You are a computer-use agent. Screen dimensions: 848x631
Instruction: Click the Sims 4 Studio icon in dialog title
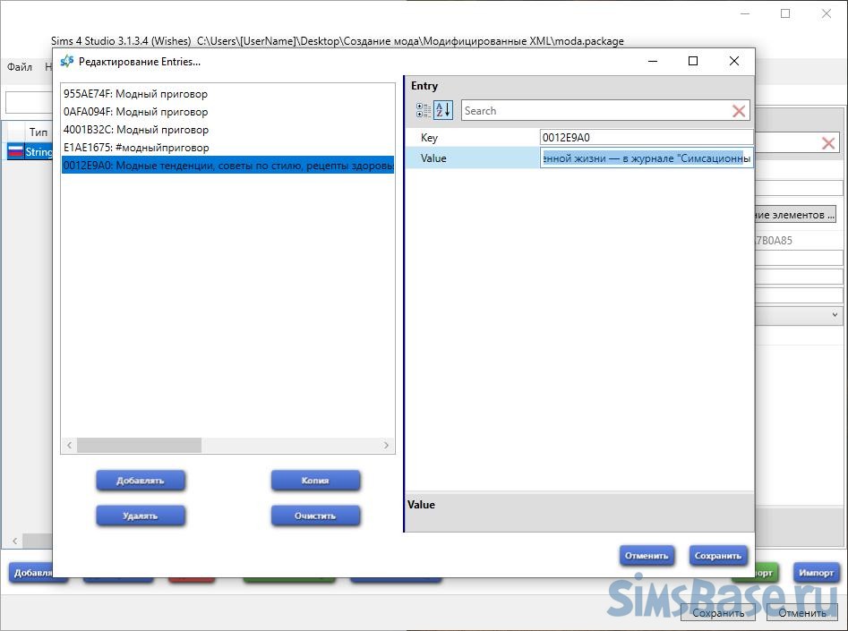pos(67,61)
